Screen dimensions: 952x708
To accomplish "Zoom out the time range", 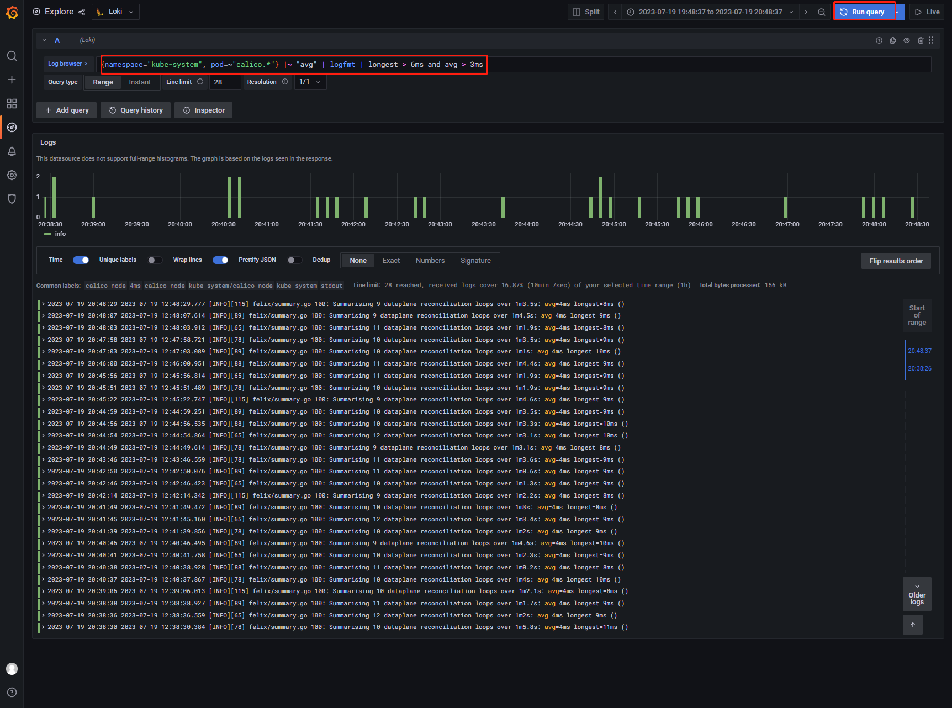I will [822, 12].
